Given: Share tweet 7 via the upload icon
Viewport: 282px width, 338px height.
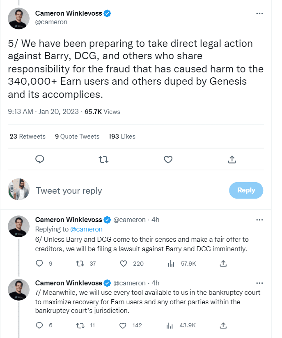Looking at the screenshot, I should coord(223,325).
